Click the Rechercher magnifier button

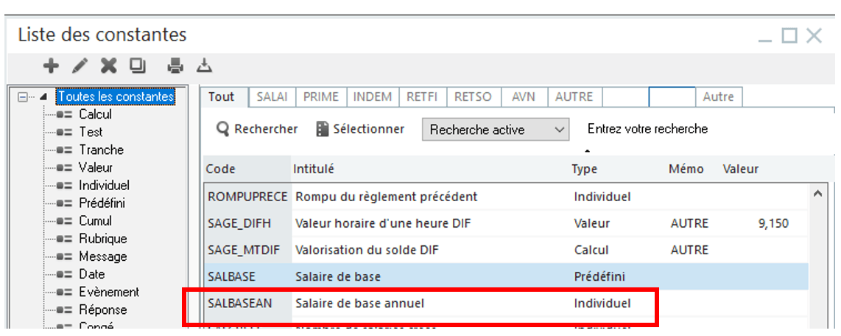point(257,130)
